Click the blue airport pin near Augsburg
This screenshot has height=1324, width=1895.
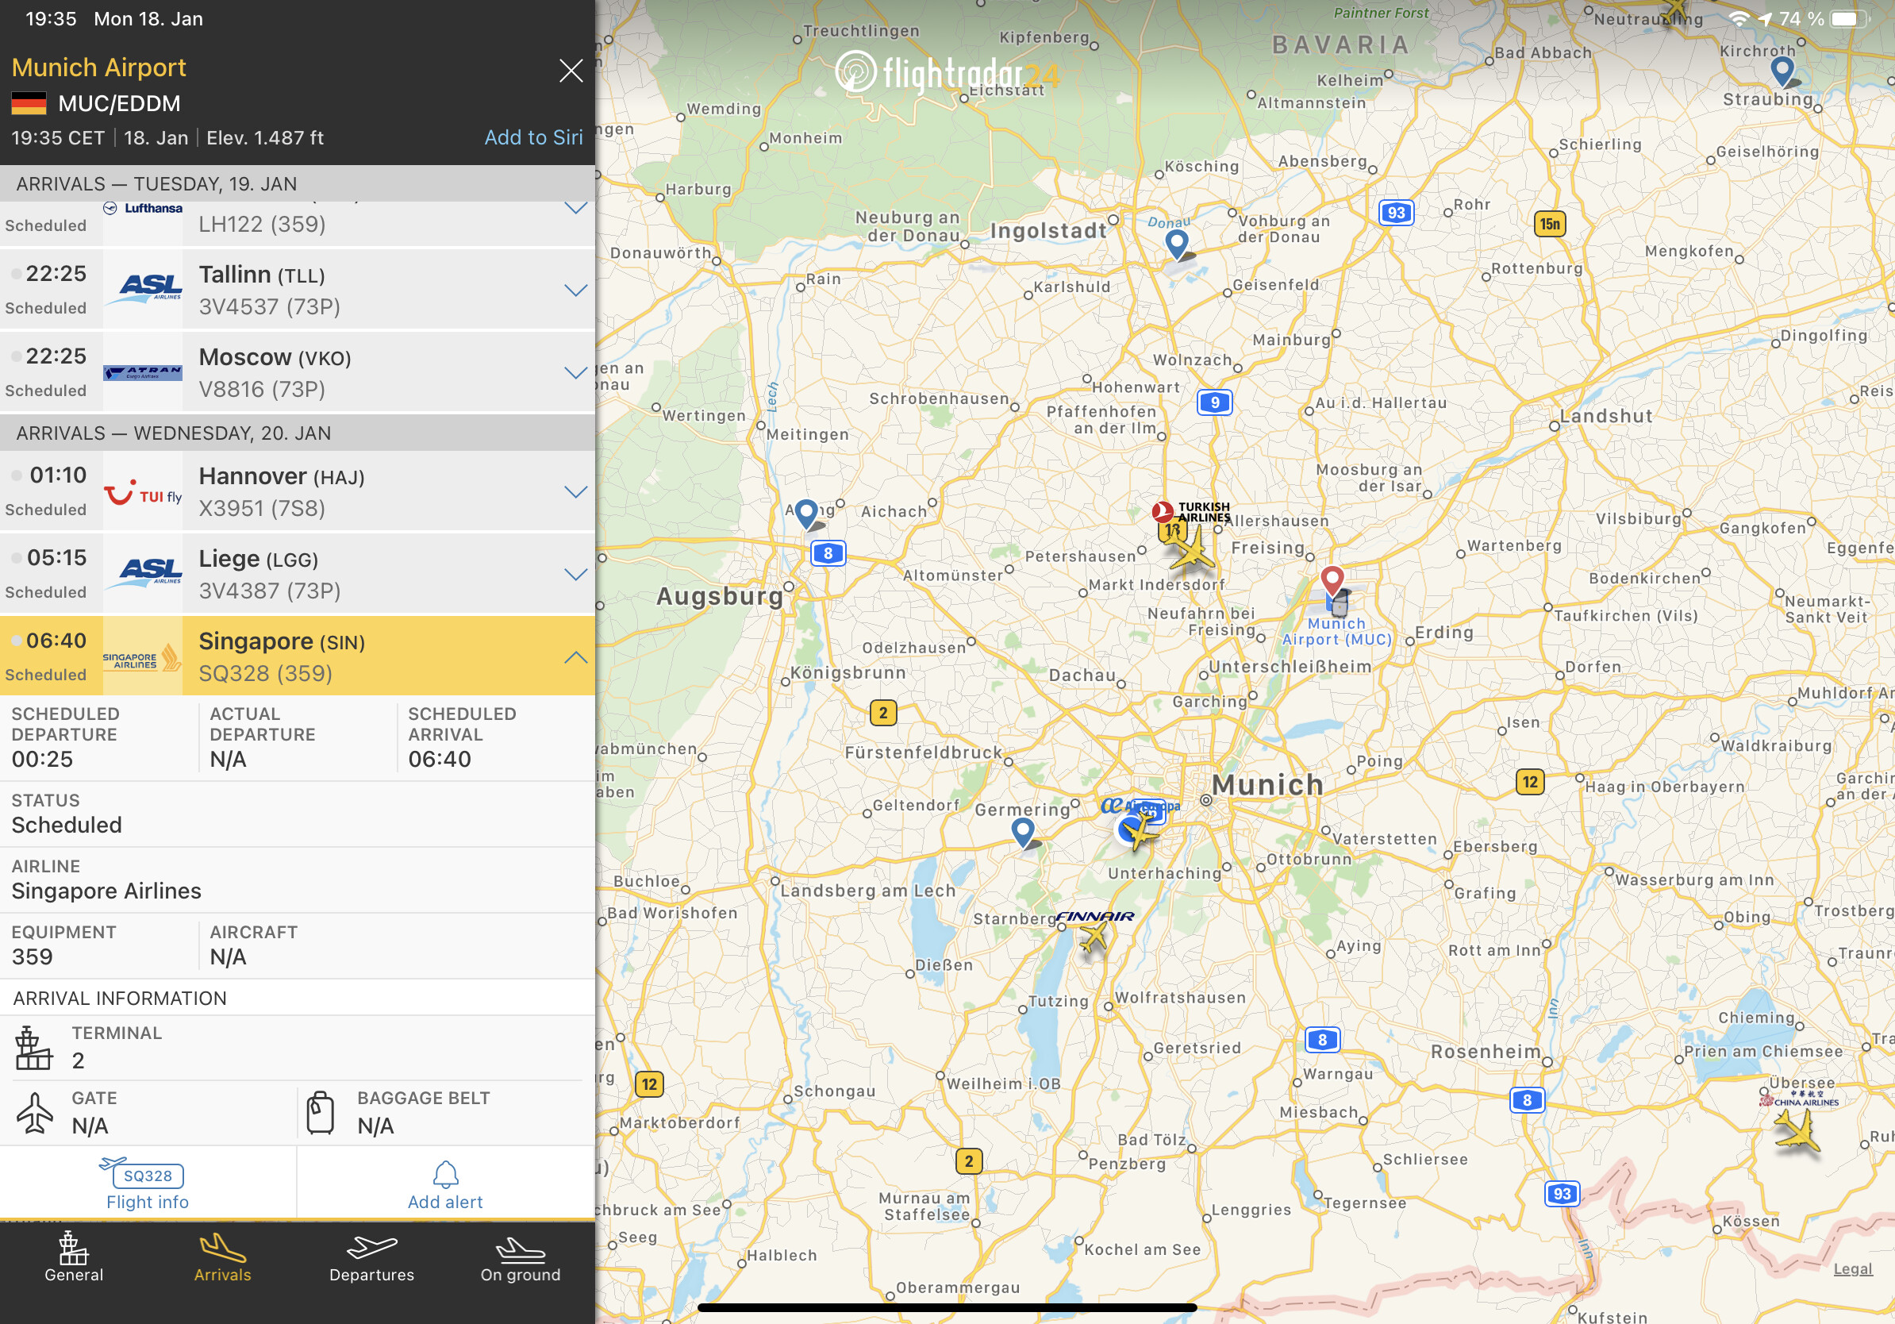click(x=805, y=513)
